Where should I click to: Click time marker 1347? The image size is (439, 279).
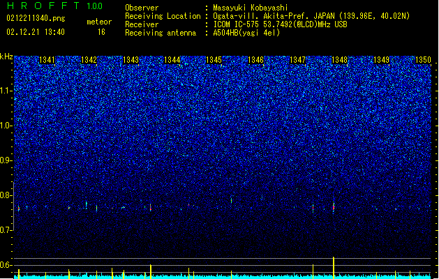[x=297, y=60]
